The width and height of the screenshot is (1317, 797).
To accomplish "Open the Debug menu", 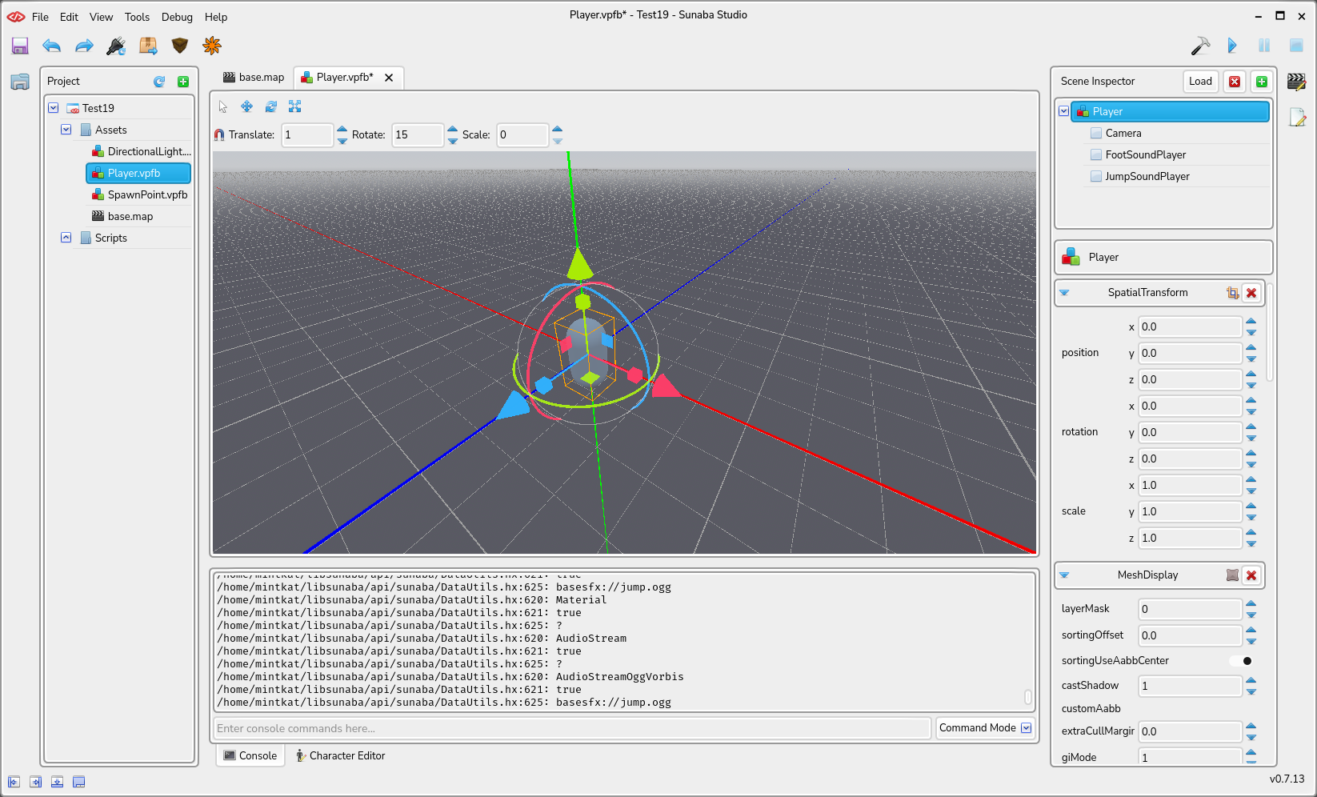I will click(177, 17).
